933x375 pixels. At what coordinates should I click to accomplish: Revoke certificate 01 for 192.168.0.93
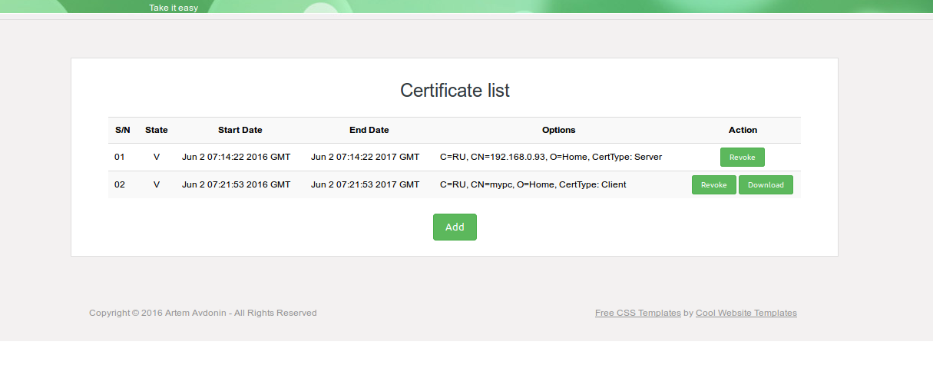tap(742, 157)
